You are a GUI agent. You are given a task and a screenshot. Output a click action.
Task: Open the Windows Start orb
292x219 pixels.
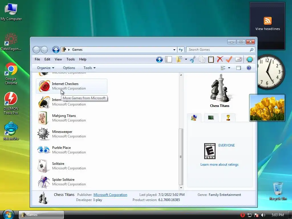click(8, 215)
